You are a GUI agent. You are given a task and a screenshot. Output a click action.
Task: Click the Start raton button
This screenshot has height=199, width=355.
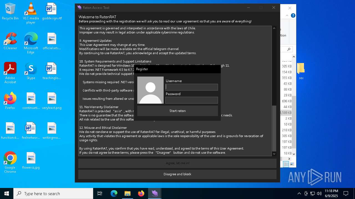(x=177, y=111)
